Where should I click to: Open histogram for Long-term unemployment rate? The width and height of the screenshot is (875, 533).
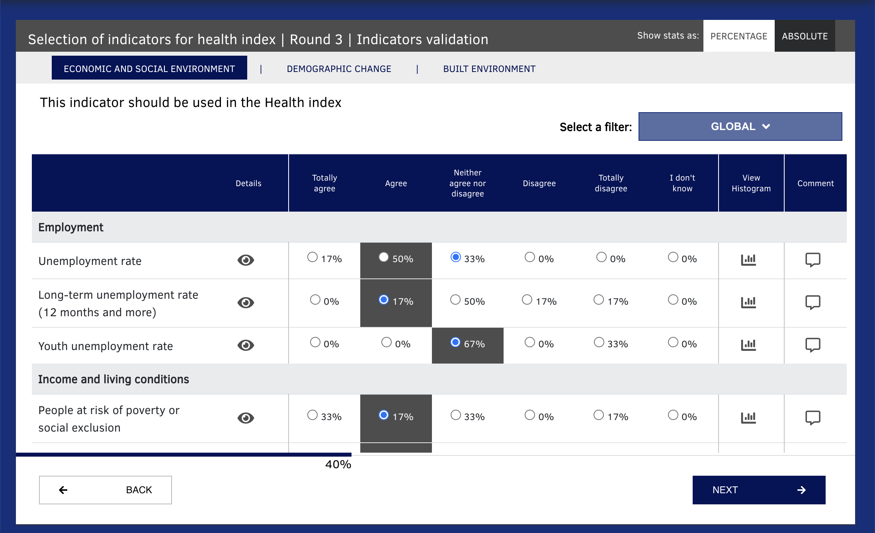(x=748, y=303)
